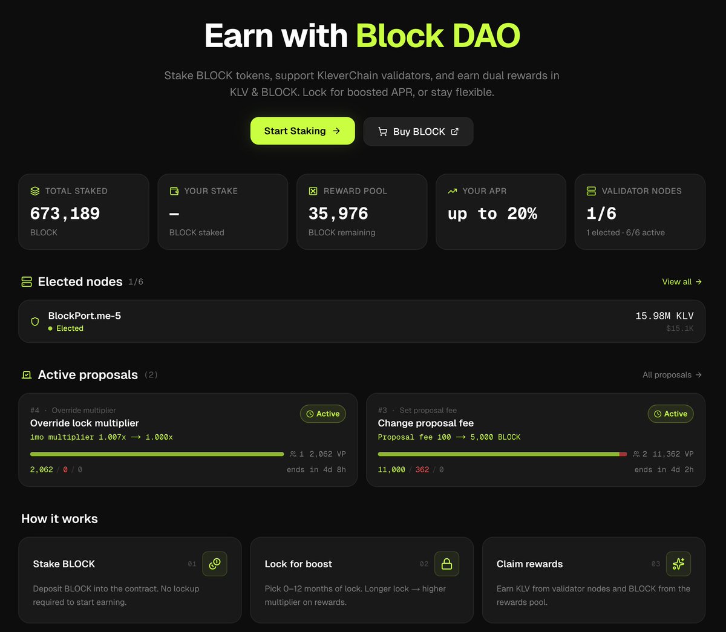
Task: Click the stacked-coins icon on Total Staked card
Action: tap(34, 191)
